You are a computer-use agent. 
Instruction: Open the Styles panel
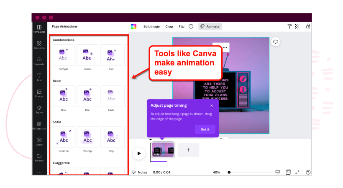(x=39, y=109)
